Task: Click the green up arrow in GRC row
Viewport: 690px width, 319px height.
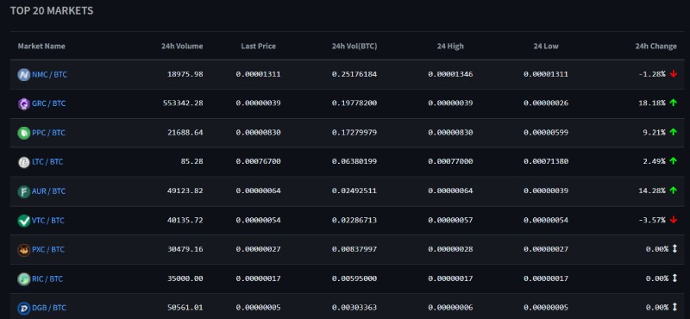Action: click(673, 103)
